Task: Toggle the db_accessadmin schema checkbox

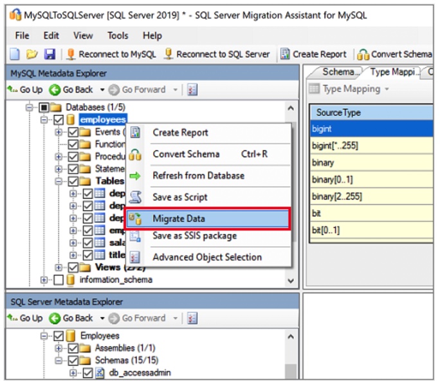Action: click(87, 372)
